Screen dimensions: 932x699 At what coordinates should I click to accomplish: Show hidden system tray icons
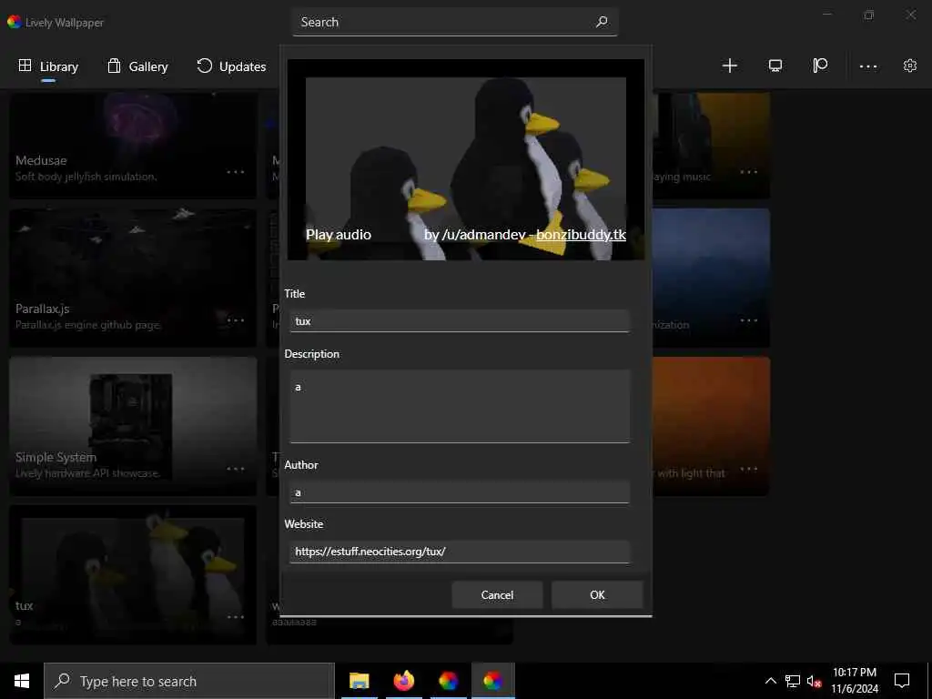770,681
